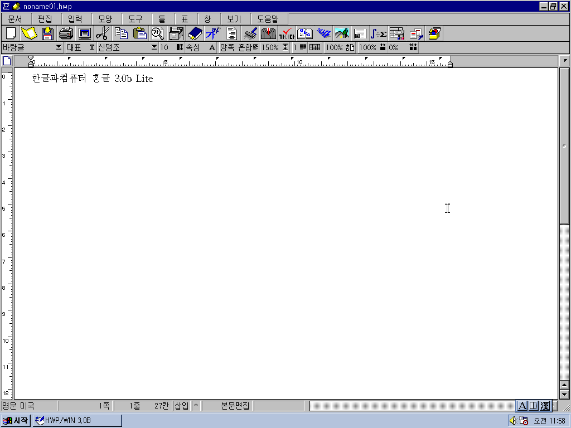The width and height of the screenshot is (571, 428).
Task: Click the 본문편집 status bar field
Action: tap(228, 406)
